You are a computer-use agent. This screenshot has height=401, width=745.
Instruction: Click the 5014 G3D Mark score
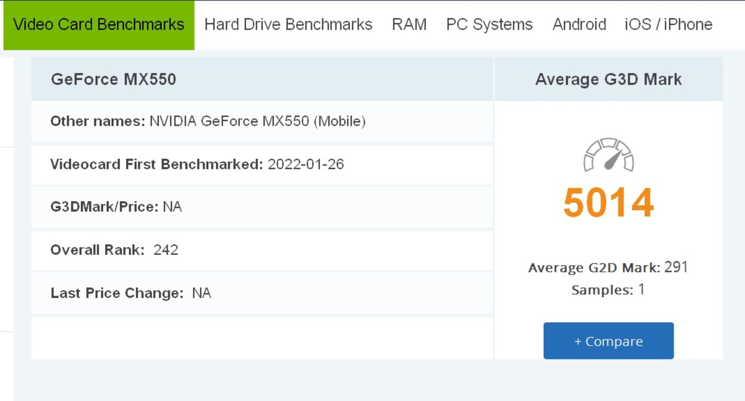click(608, 203)
